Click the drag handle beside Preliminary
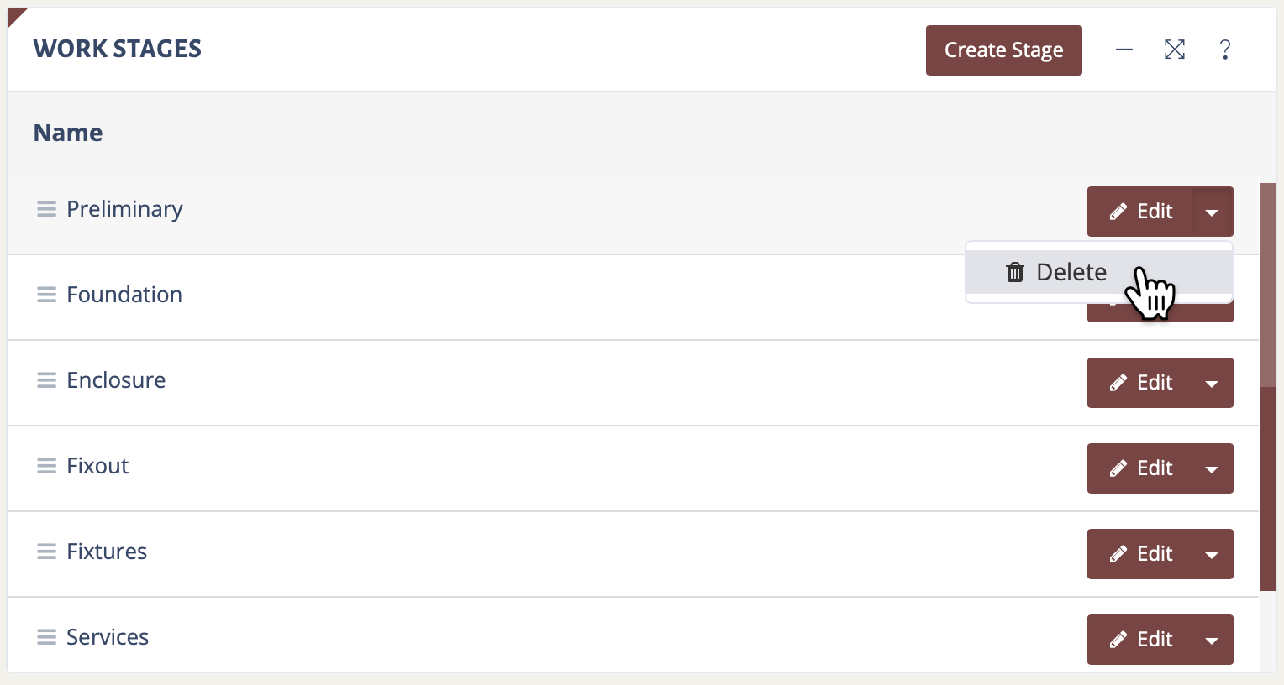1284x685 pixels. pos(46,209)
